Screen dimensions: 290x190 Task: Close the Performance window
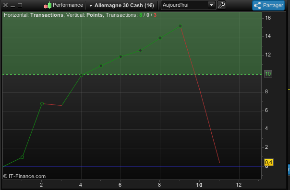click(x=6, y=5)
